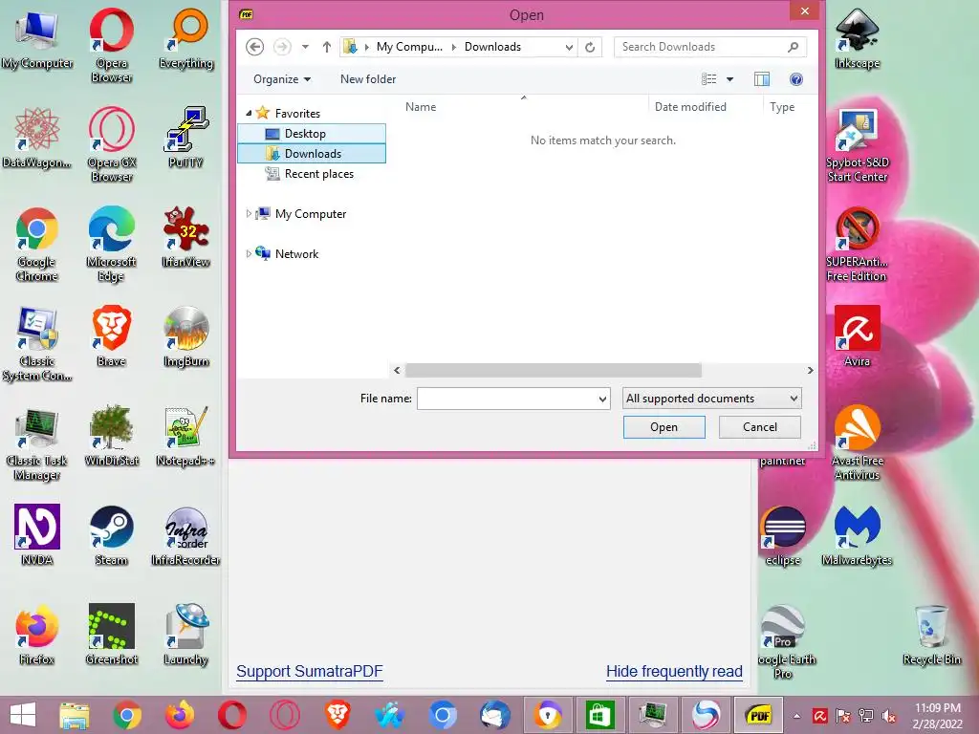Click Greenshot desktop icon
The height and width of the screenshot is (734, 979).
click(x=111, y=634)
